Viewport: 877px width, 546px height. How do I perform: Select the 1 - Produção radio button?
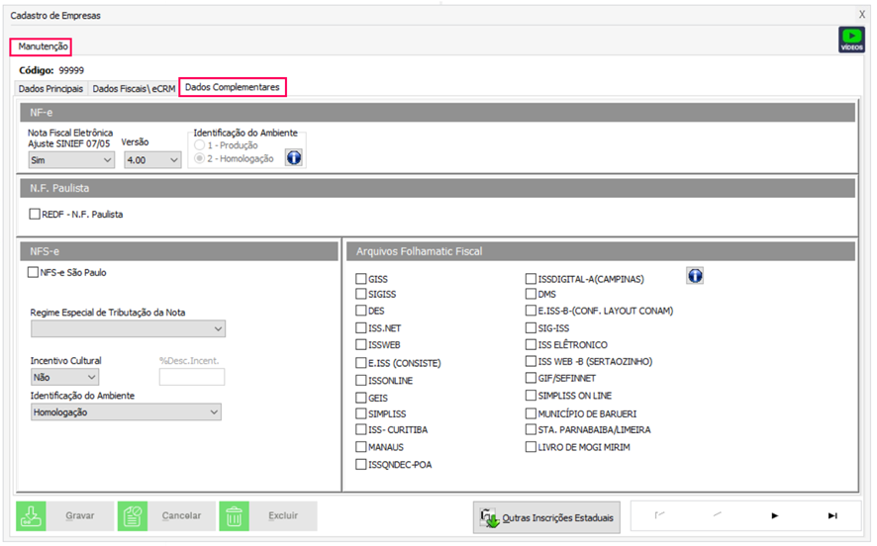[198, 144]
